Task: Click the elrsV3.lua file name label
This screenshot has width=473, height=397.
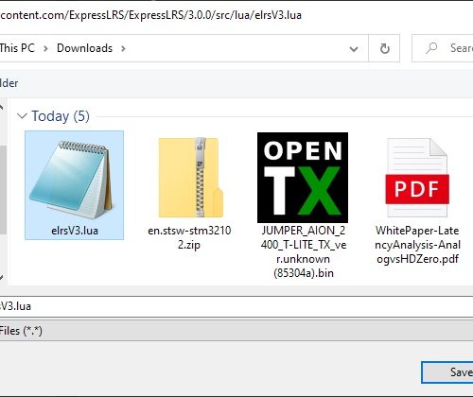Action: coord(75,231)
